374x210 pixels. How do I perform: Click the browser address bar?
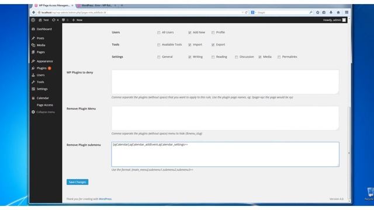coord(140,12)
